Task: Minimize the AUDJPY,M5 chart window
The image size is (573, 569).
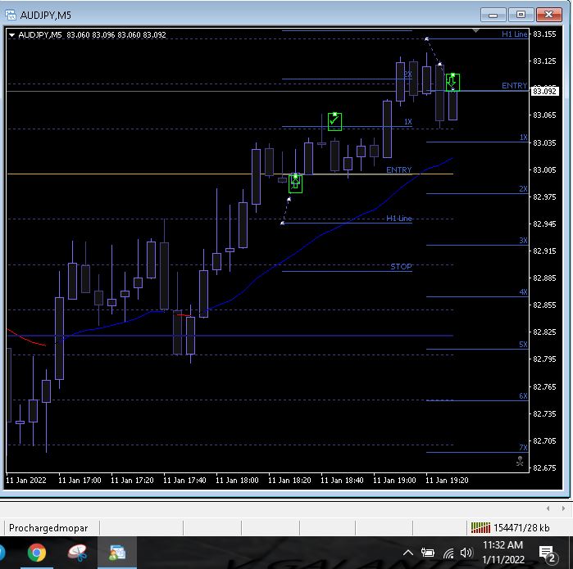Action: [493, 16]
